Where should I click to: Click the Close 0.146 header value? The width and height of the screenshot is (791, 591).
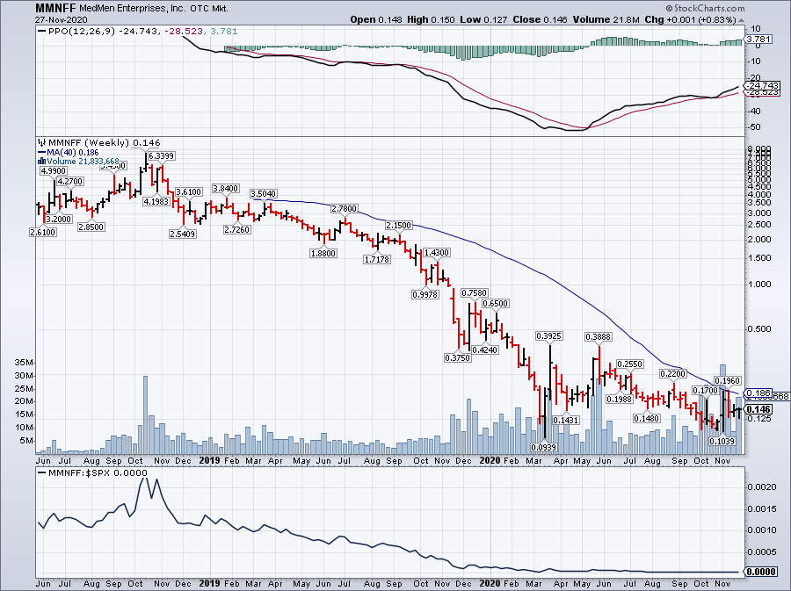click(x=540, y=19)
